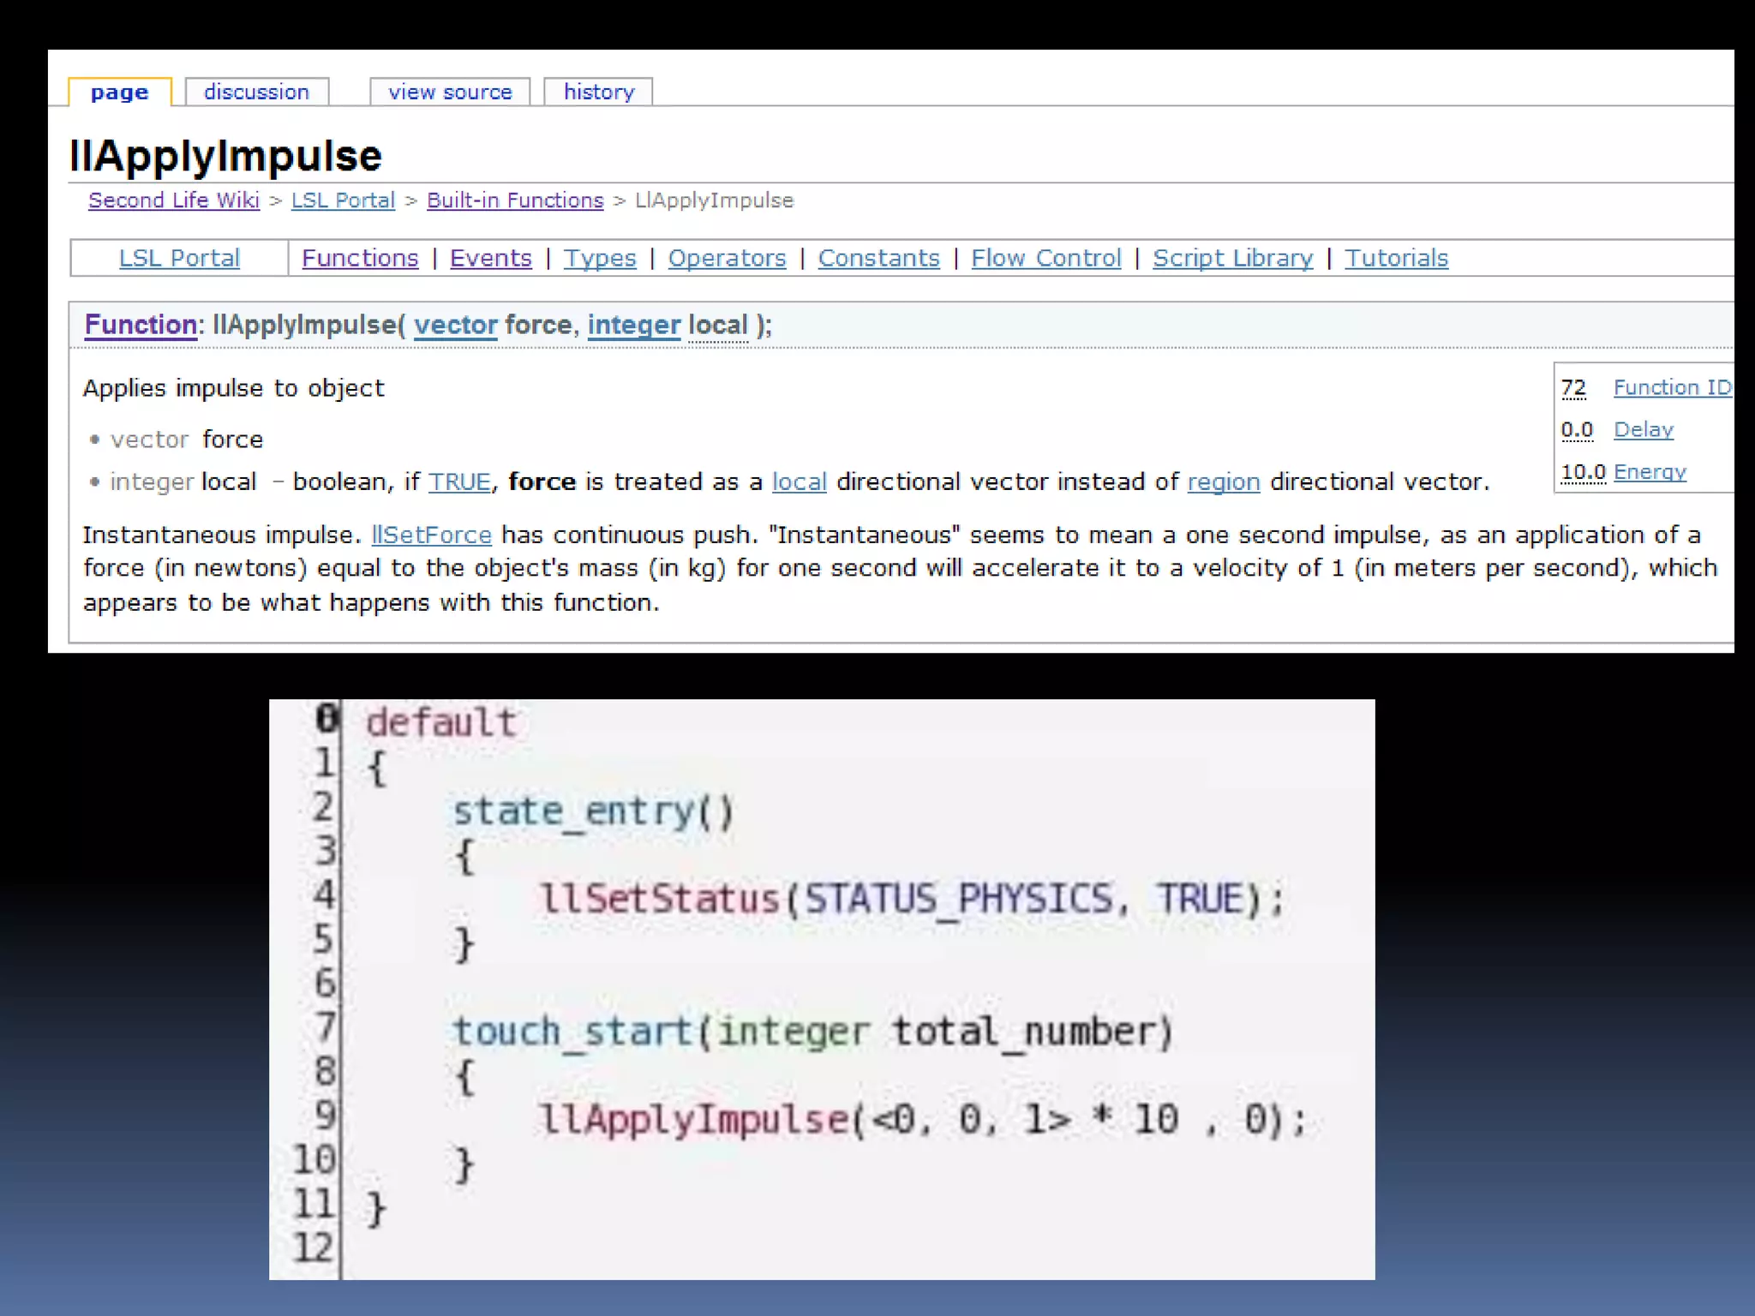Open the Built-in Functions breadcrumb link
1755x1316 pixels.
515,200
